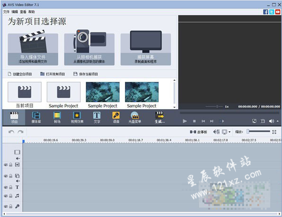Toggle lock of voice microphone track

click(11, 207)
